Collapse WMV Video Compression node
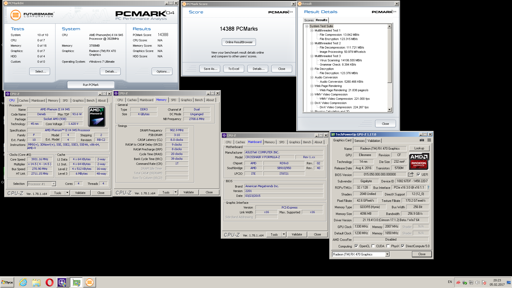Viewport: 512px width, 288px height. [x=312, y=94]
